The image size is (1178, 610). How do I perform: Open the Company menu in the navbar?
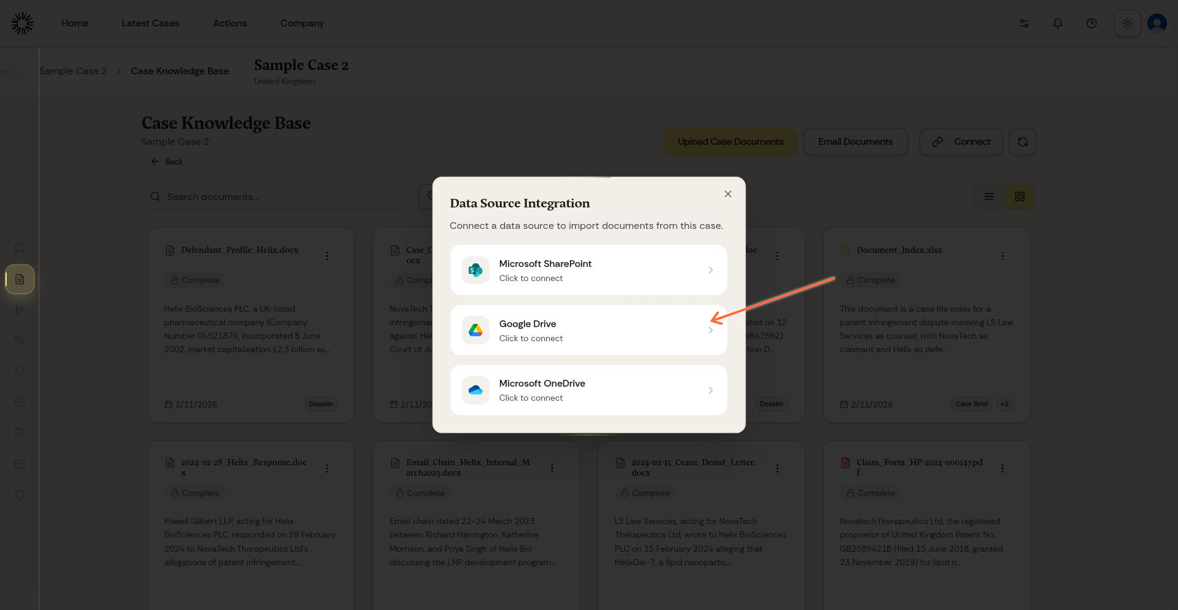pos(302,23)
